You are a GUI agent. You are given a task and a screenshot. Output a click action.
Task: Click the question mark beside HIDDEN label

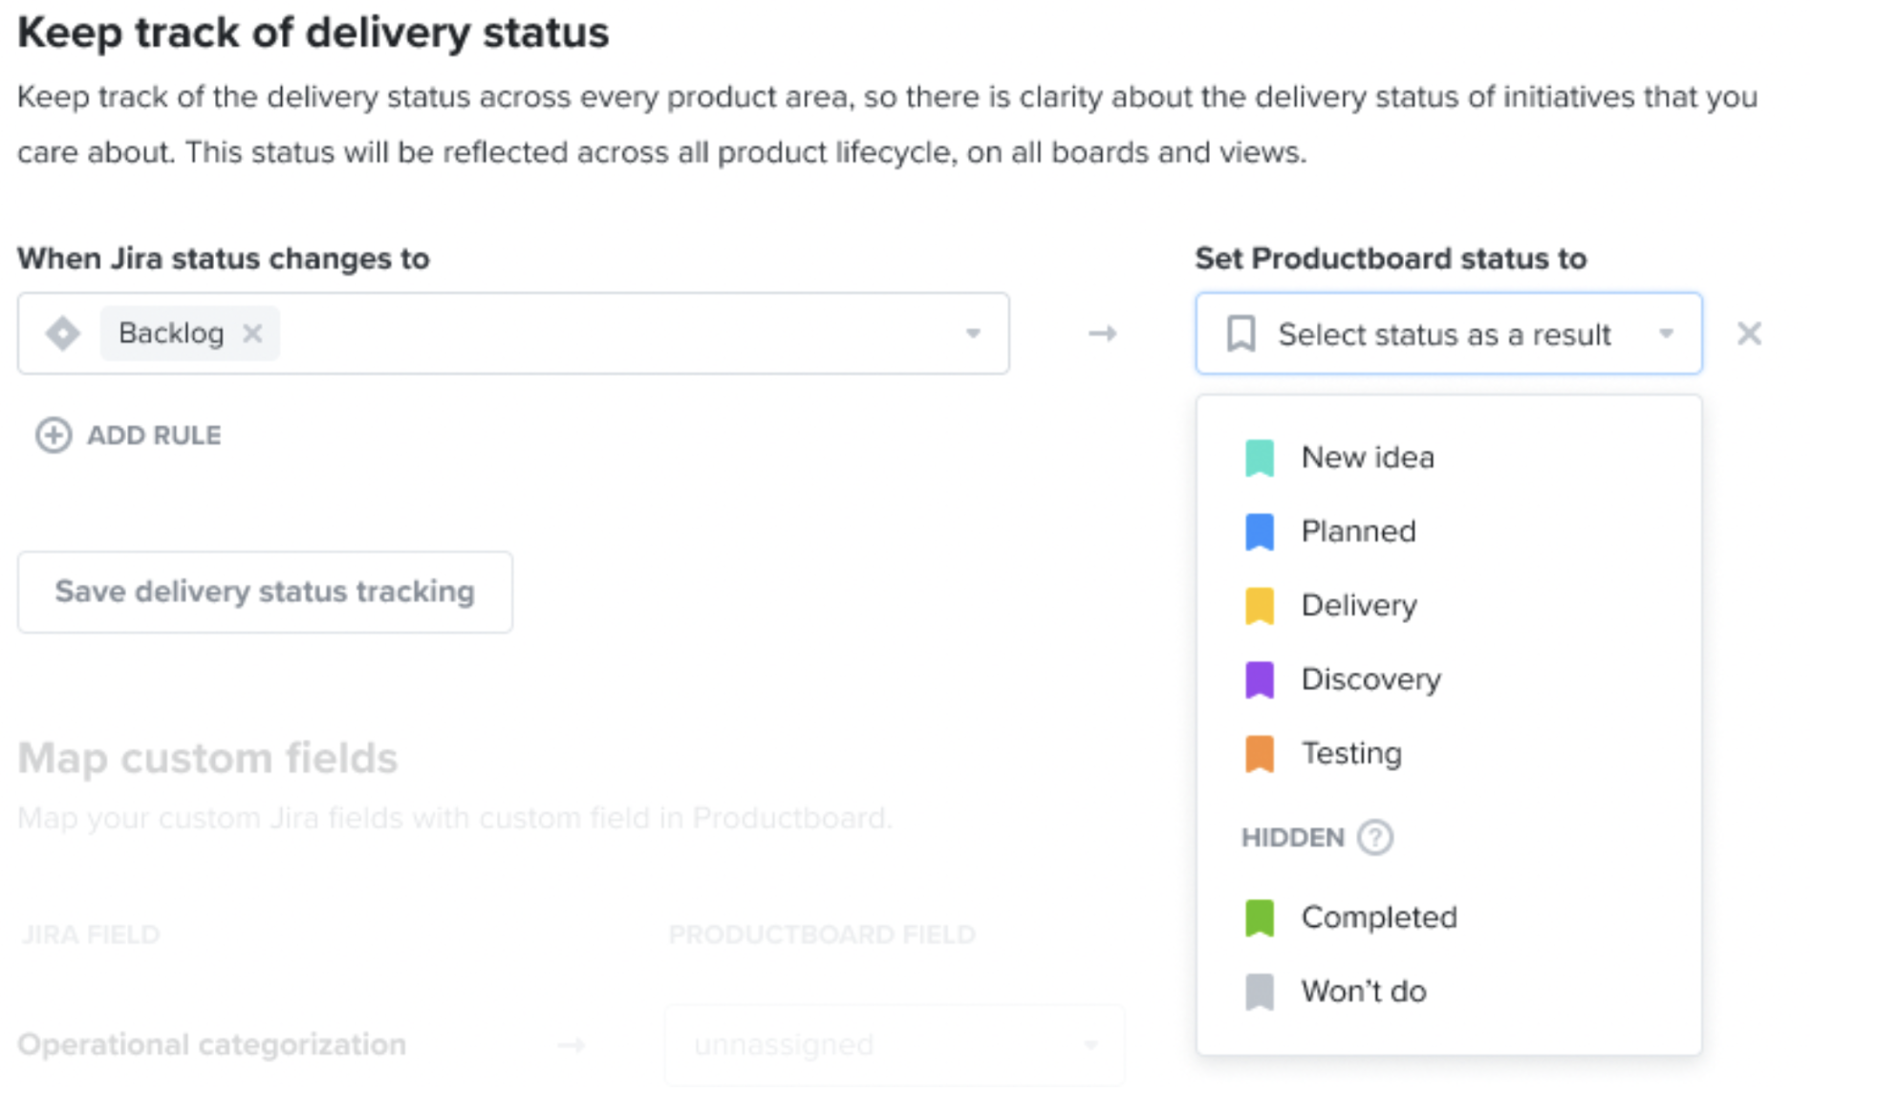[x=1373, y=837]
